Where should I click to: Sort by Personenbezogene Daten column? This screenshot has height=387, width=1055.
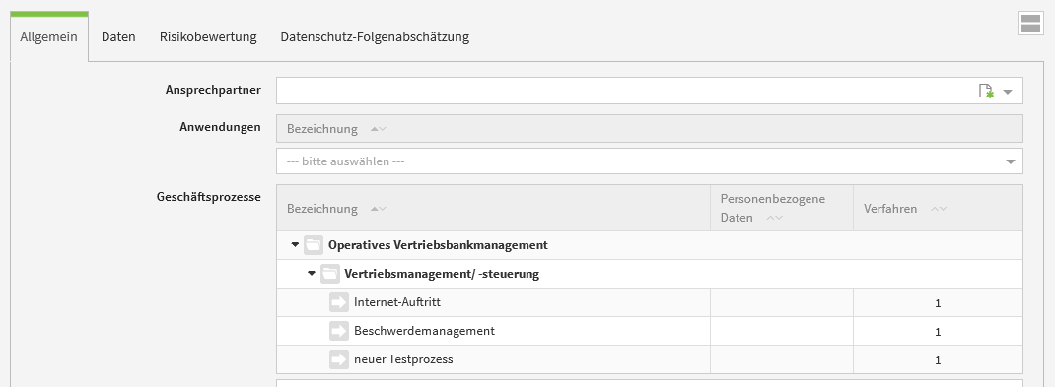(772, 209)
